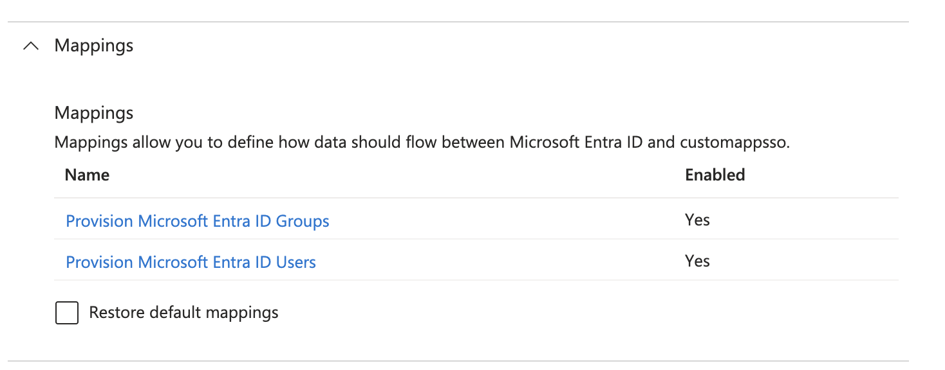Click Yes next to Groups mapping
The height and width of the screenshot is (370, 945).
(697, 220)
